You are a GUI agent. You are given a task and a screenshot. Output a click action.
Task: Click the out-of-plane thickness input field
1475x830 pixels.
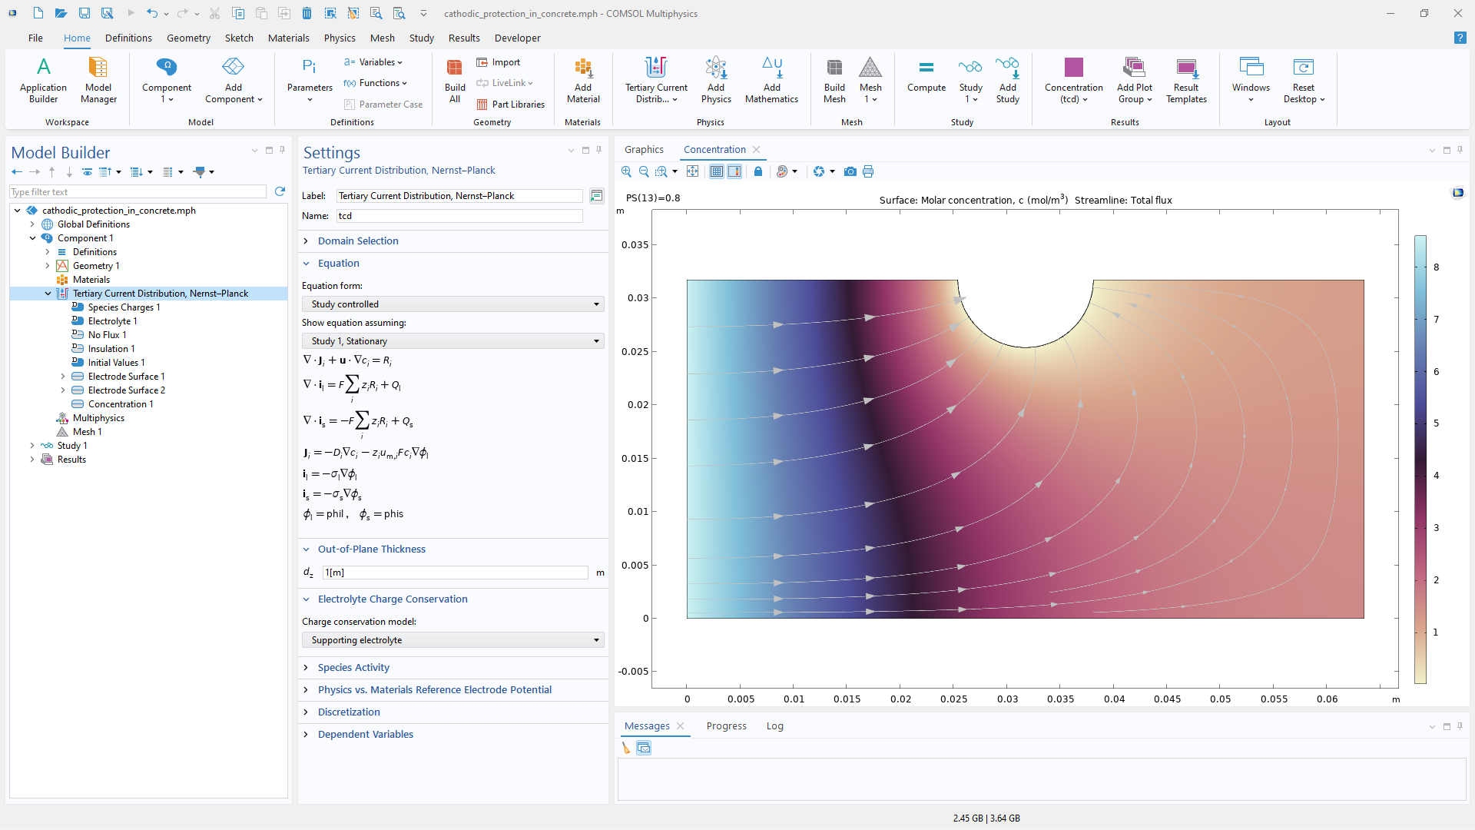[x=455, y=573]
